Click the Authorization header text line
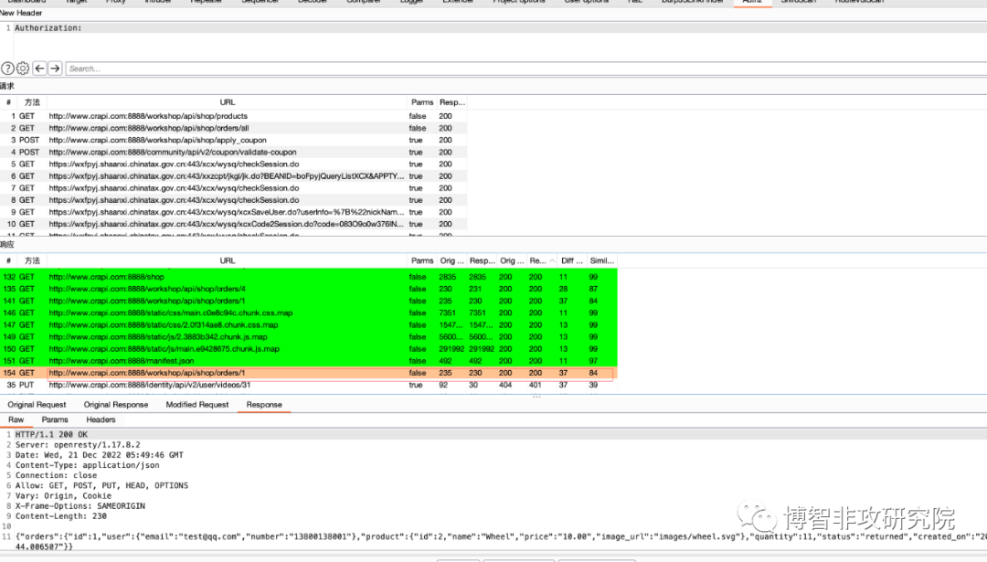 48,27
